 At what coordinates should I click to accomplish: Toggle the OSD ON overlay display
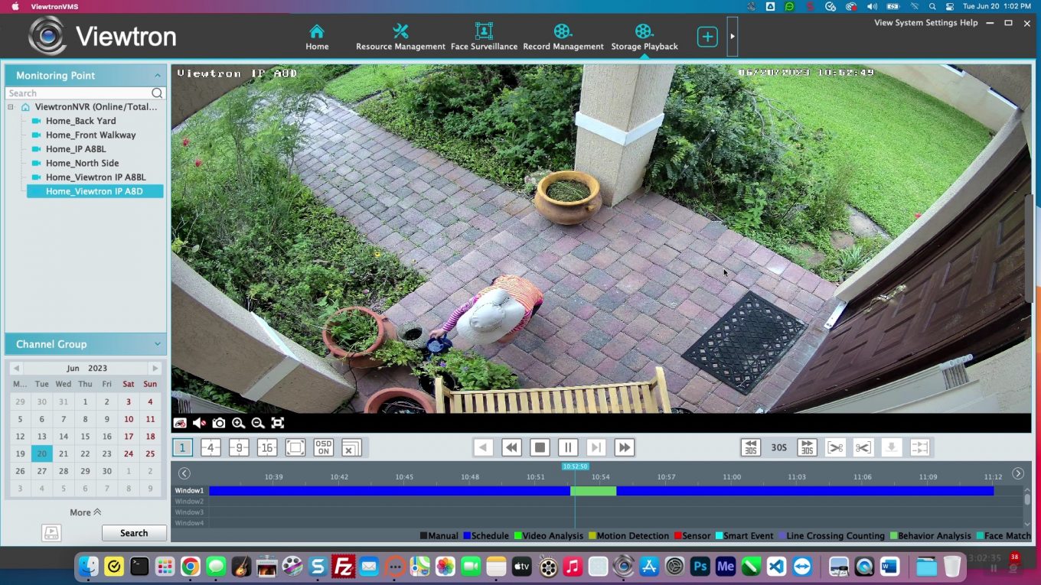323,447
